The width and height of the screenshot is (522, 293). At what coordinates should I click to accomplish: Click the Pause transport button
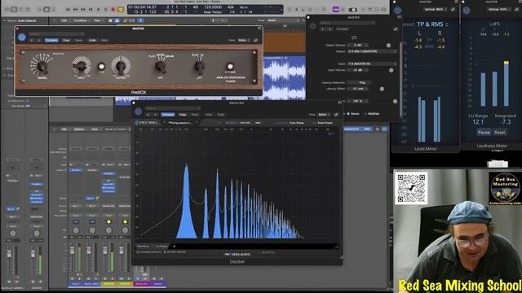coord(105,10)
